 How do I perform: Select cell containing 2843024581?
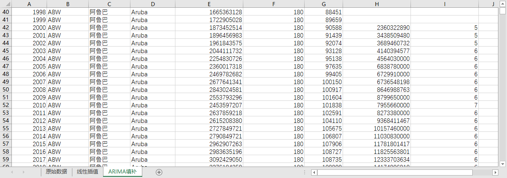pos(209,90)
